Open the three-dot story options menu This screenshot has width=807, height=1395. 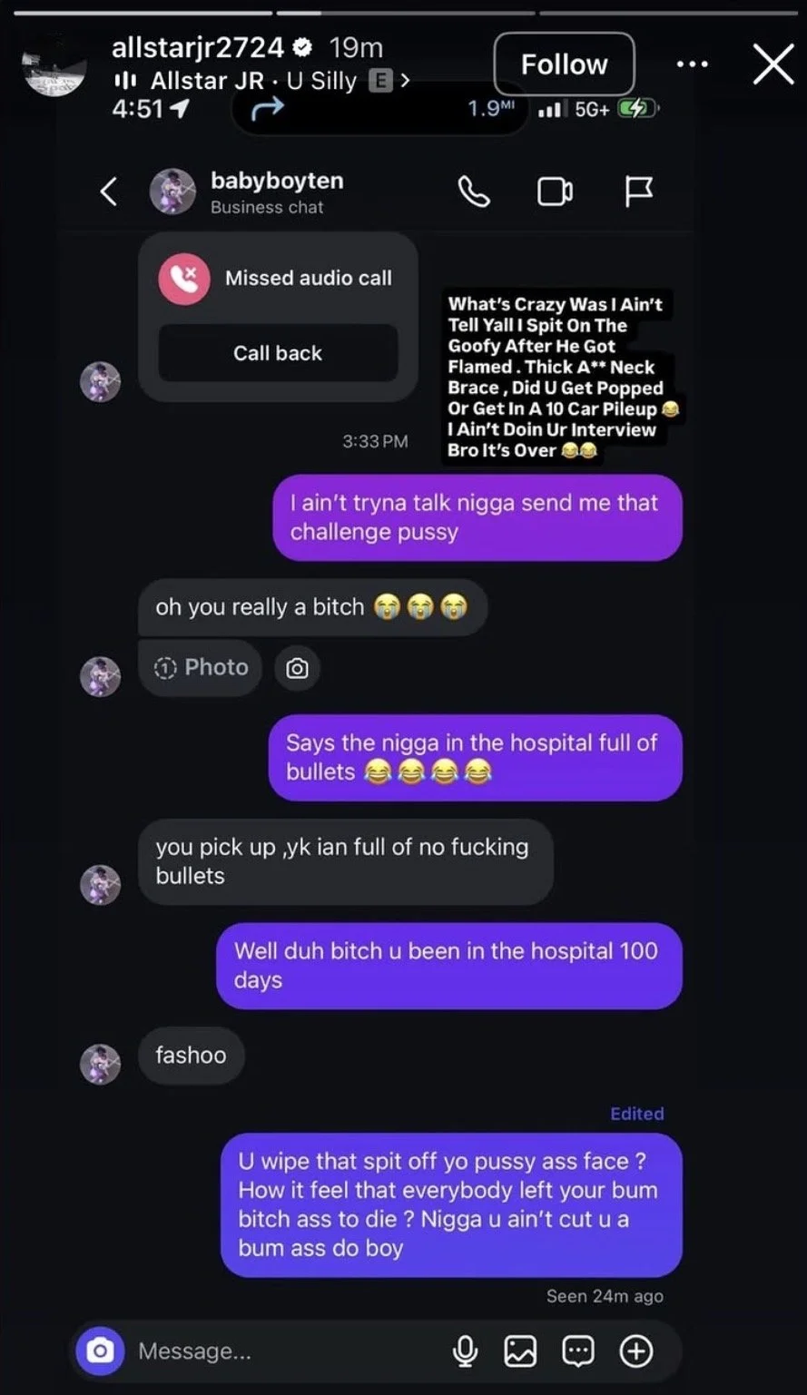[693, 64]
